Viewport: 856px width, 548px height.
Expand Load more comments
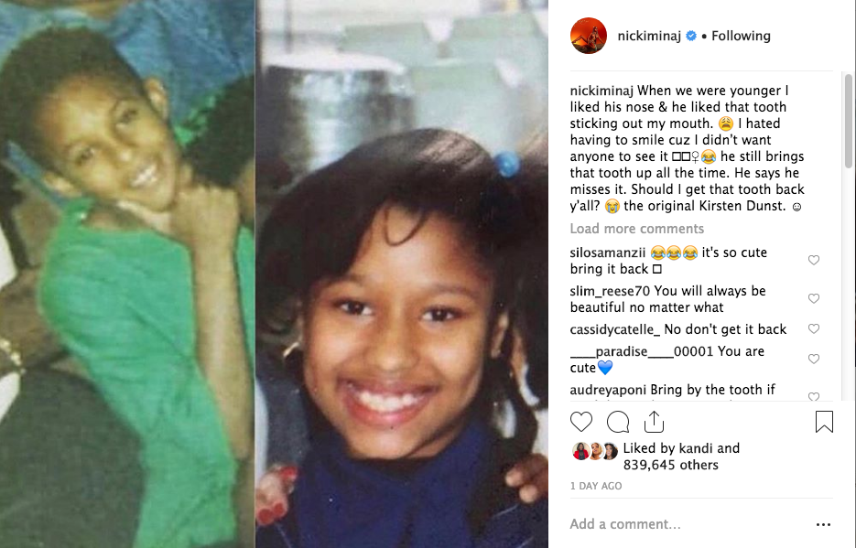pos(636,229)
